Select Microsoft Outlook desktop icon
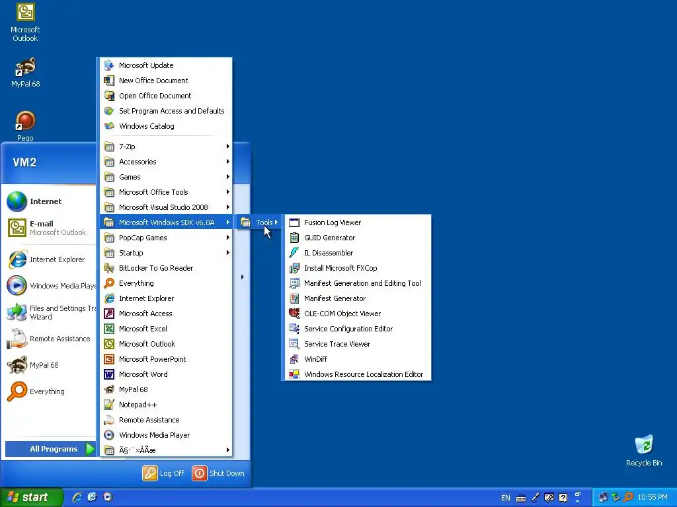677x507 pixels. tap(25, 13)
